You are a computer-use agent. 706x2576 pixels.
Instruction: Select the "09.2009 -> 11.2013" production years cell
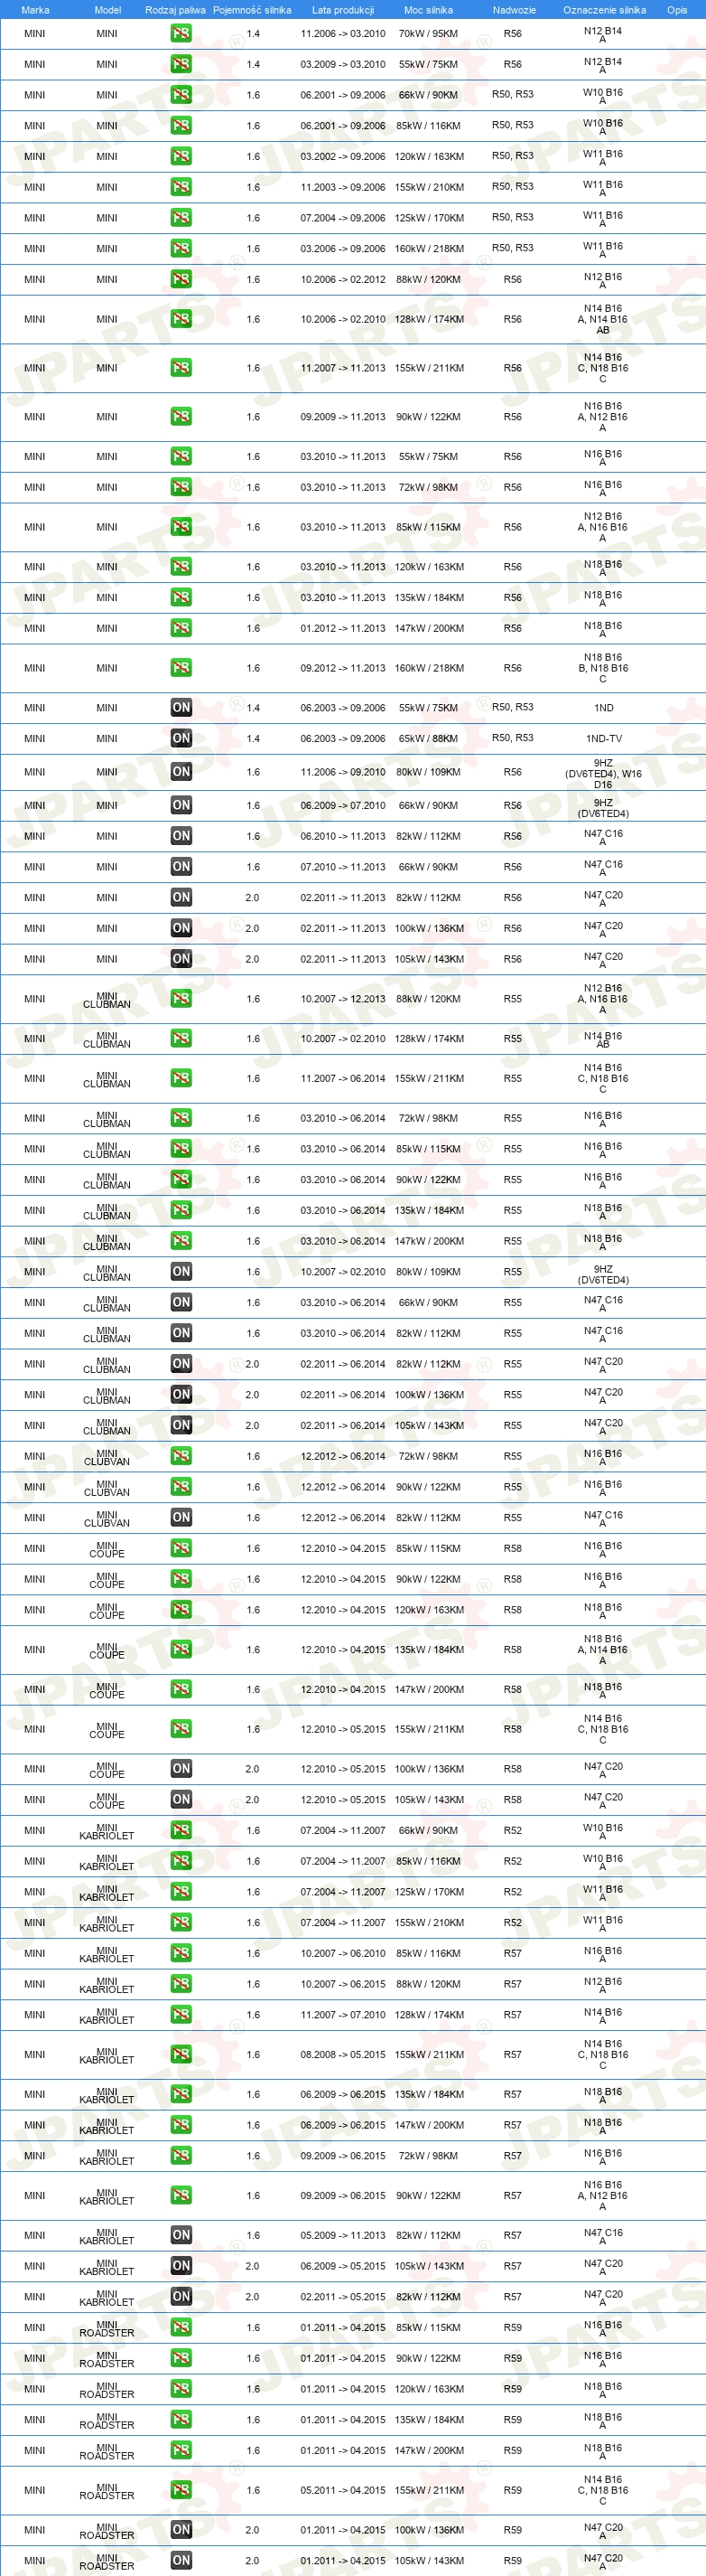(x=342, y=417)
